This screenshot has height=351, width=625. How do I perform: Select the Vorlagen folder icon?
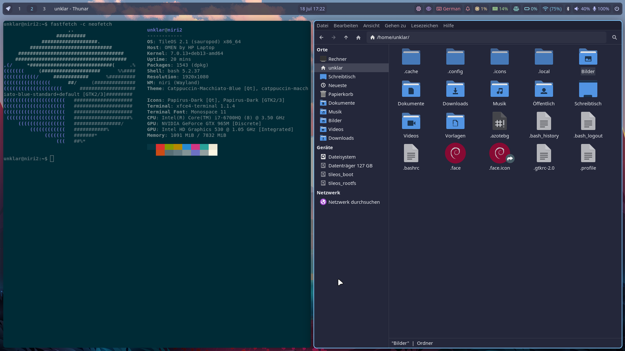[x=455, y=121]
